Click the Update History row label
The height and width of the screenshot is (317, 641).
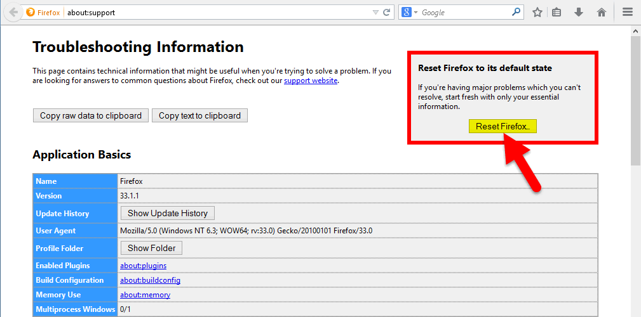point(62,214)
